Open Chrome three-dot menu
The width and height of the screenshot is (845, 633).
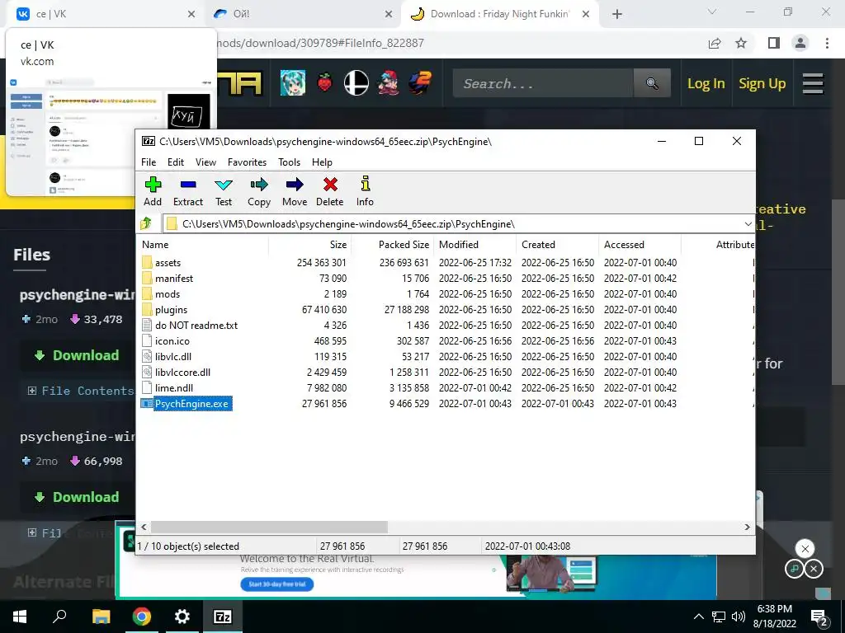pos(827,43)
